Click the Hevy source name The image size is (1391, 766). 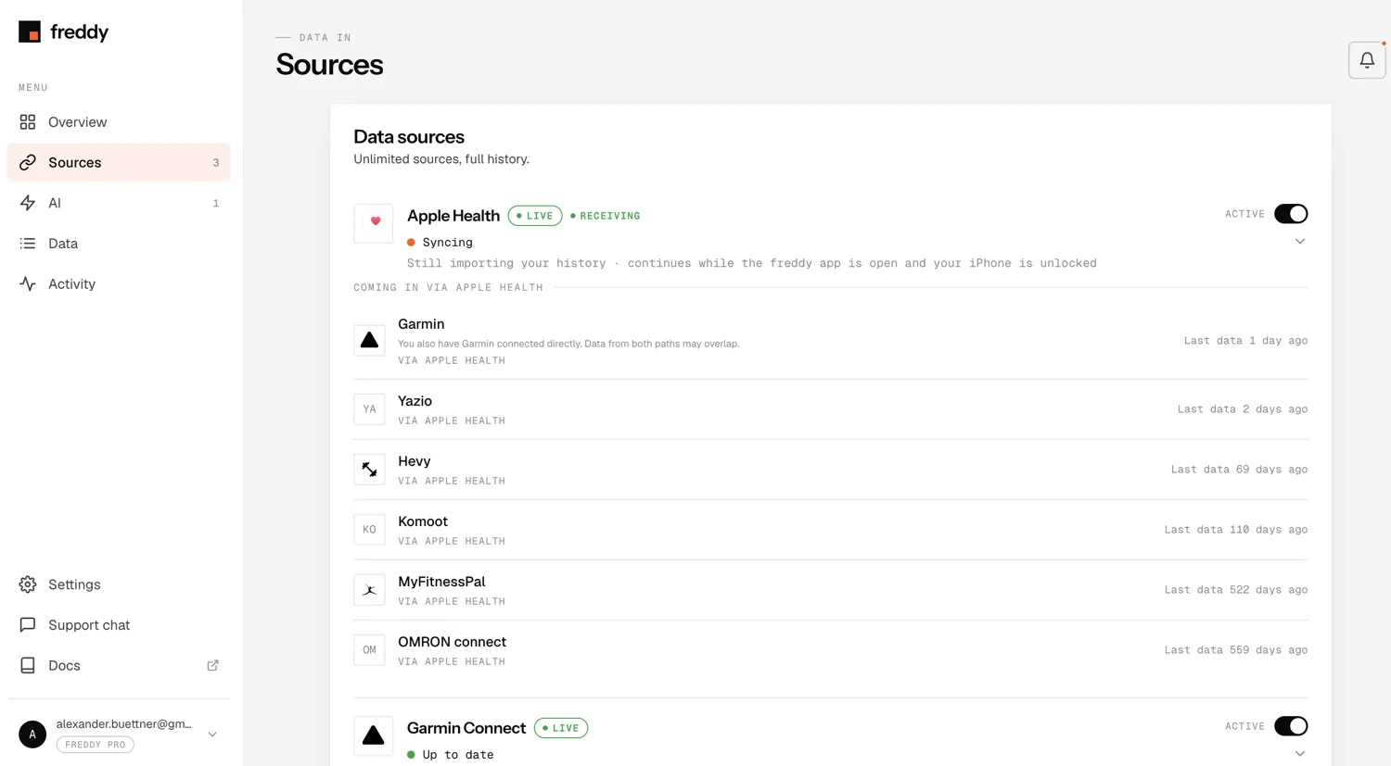click(415, 461)
